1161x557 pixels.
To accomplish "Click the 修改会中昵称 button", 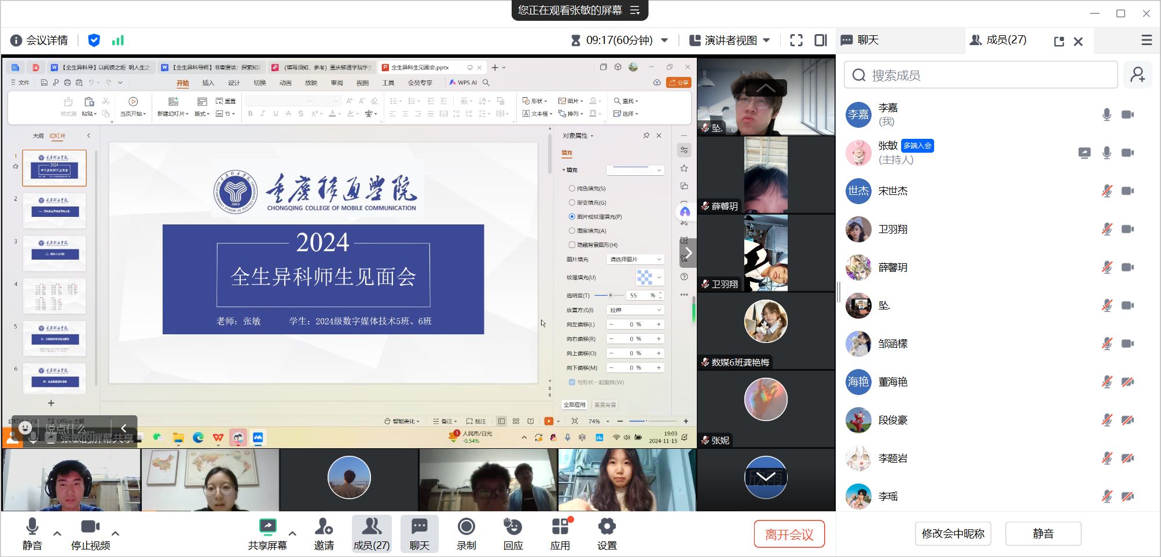I will [x=953, y=533].
